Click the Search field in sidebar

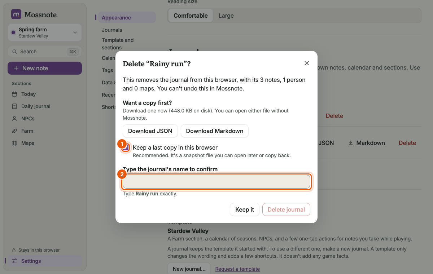coord(45,52)
